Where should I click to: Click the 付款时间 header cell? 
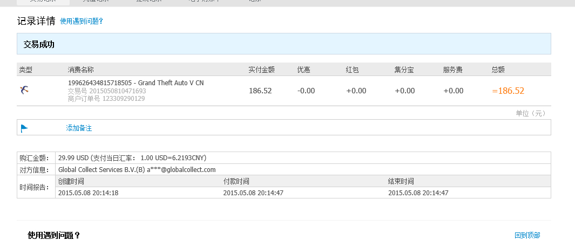coord(236,181)
